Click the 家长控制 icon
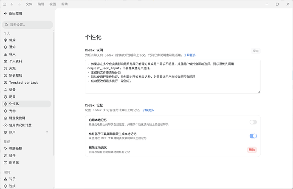The width and height of the screenshot is (293, 189). 6,76
